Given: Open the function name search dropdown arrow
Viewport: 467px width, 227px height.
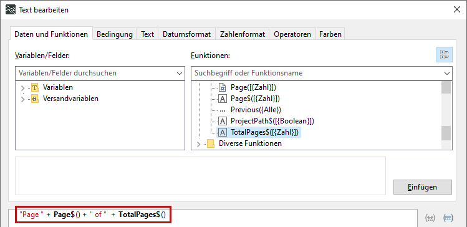Looking at the screenshot, I should coord(447,74).
